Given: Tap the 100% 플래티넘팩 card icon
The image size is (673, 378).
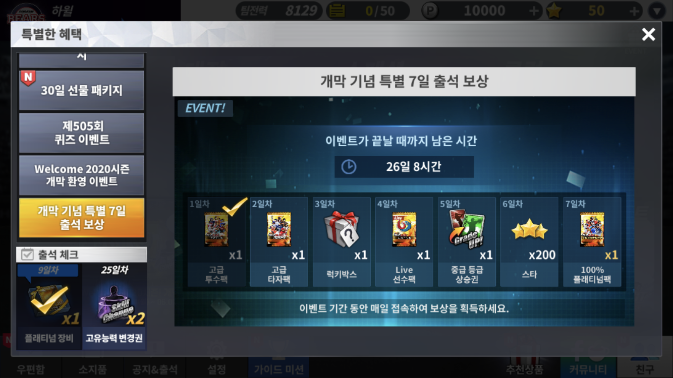Looking at the screenshot, I should click(592, 229).
